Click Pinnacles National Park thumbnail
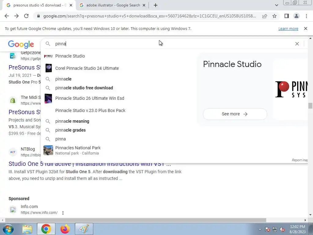 click(x=48, y=150)
